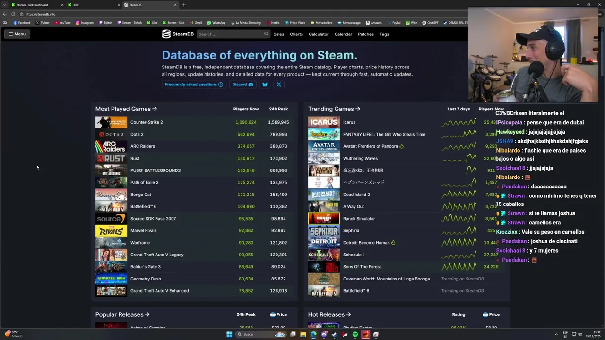
Task: Click the search magnifier icon in SteamDB
Action: (x=266, y=34)
